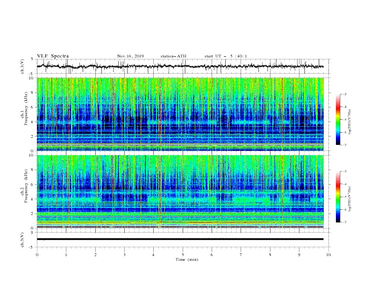
Task: Click the "10" tick on the time axis
Action: coord(328,255)
